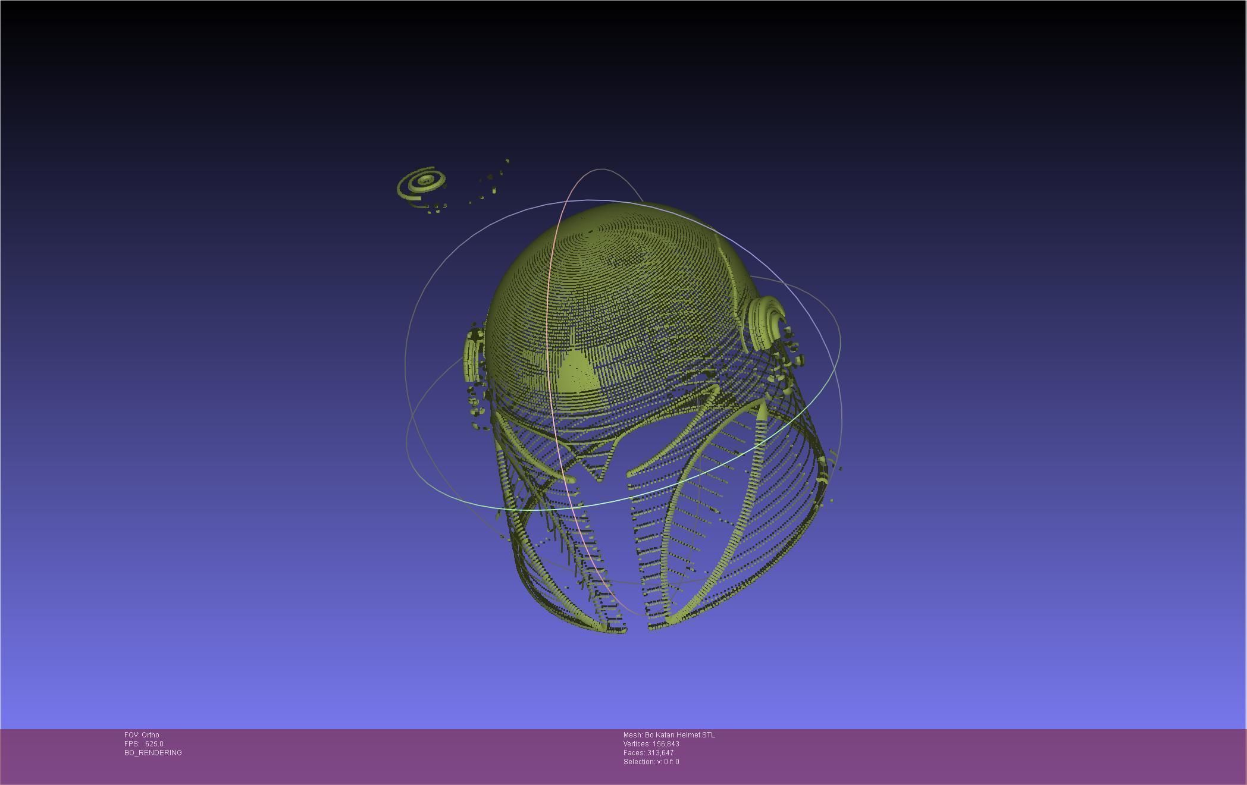Click the BO_RENDERING status text
The height and width of the screenshot is (785, 1247).
pos(153,753)
